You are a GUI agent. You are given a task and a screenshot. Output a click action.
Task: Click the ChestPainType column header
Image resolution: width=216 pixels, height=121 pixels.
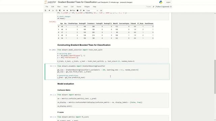click(x=73, y=24)
